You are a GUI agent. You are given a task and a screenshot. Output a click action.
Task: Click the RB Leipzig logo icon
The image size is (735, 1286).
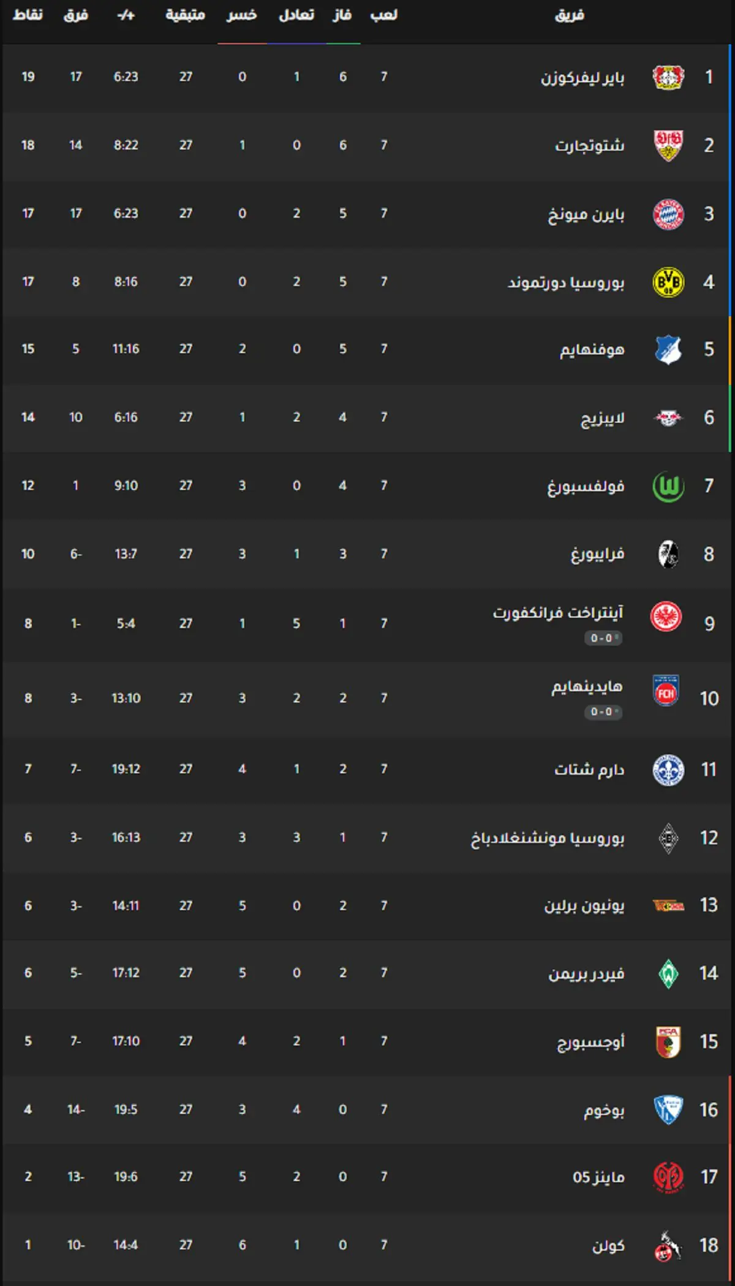pos(668,418)
